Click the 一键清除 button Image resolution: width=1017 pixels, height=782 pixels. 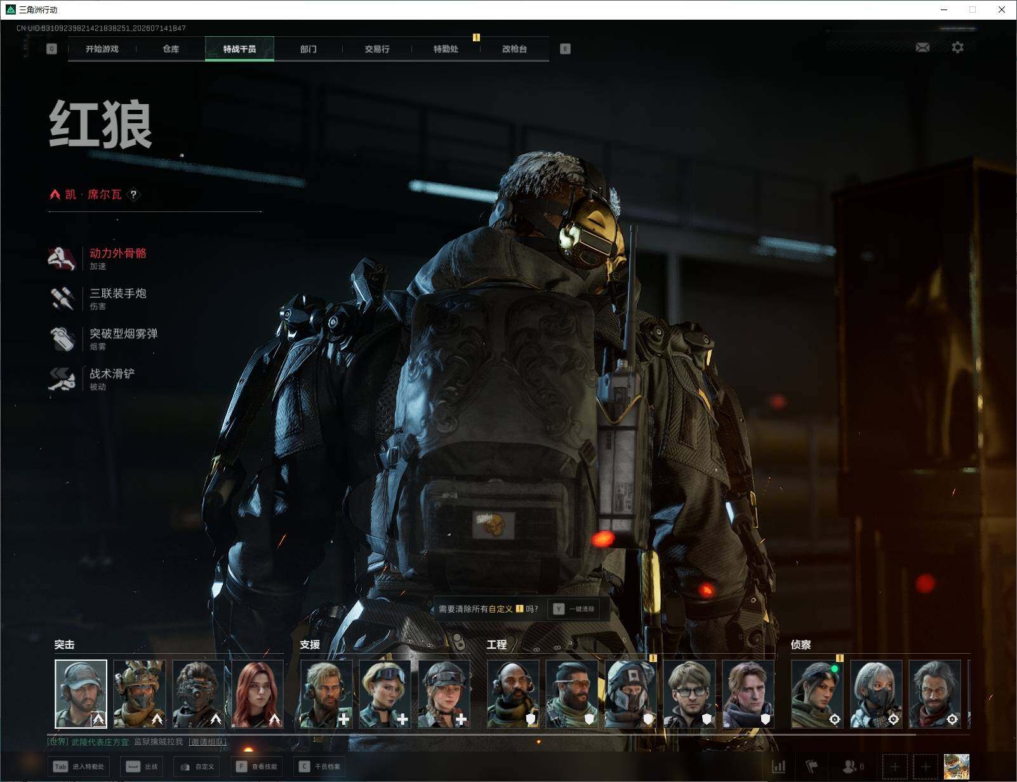pyautogui.click(x=574, y=609)
